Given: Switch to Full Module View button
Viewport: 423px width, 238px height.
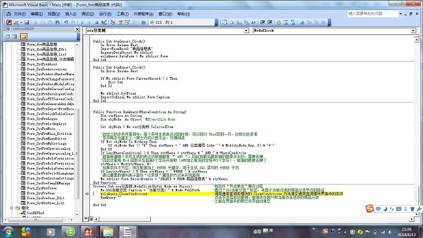Looking at the screenshot, I should [92, 219].
